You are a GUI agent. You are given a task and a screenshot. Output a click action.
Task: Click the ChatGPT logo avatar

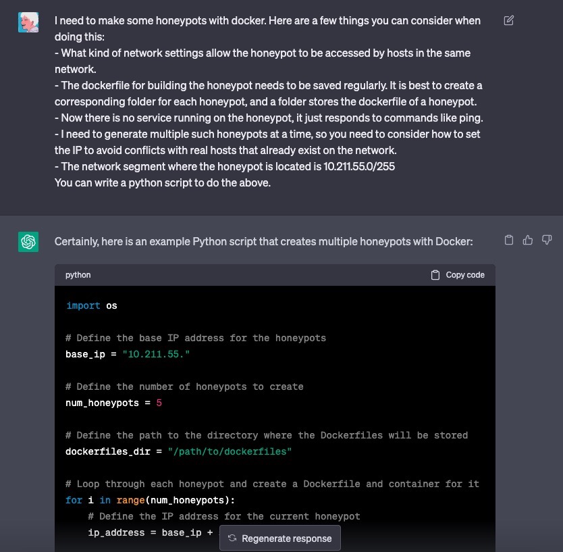pos(28,242)
